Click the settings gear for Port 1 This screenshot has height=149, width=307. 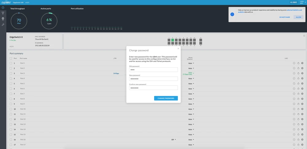click(302, 63)
